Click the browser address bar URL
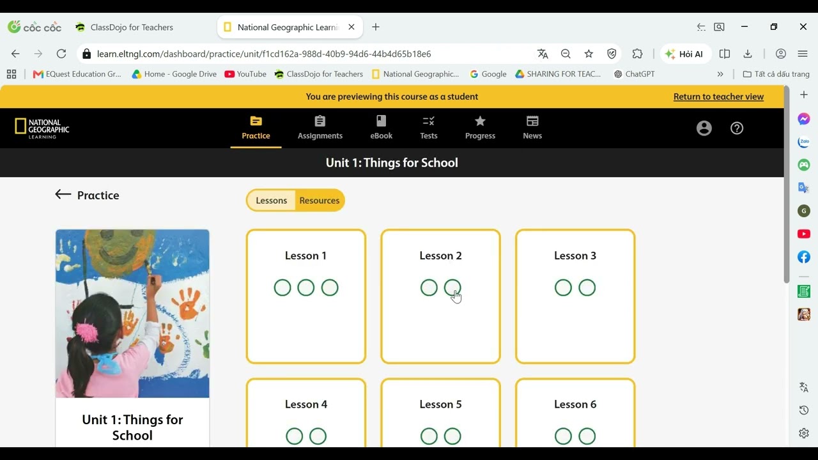The height and width of the screenshot is (460, 818). pos(264,54)
